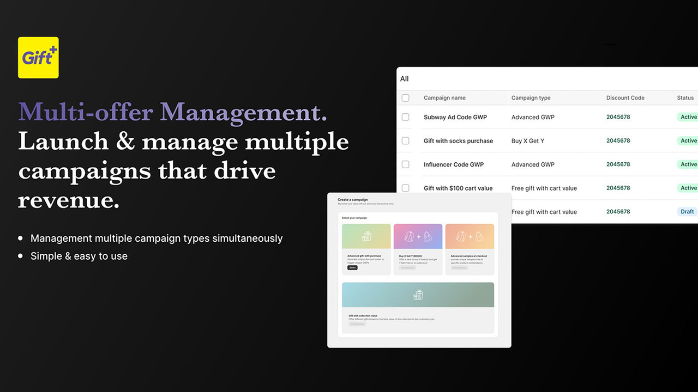Click Advanced GWP type in Influencer Code row
Viewport: 698px width, 392px height.
tap(533, 164)
